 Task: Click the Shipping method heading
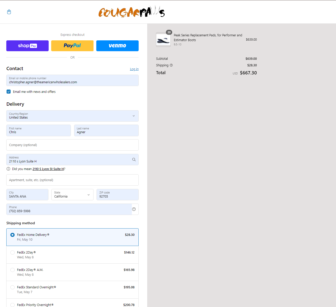(21, 223)
